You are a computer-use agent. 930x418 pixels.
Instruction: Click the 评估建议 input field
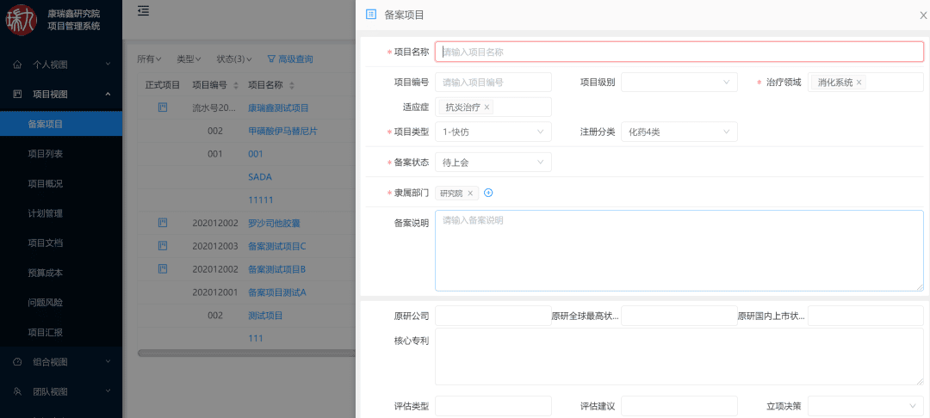[679, 406]
